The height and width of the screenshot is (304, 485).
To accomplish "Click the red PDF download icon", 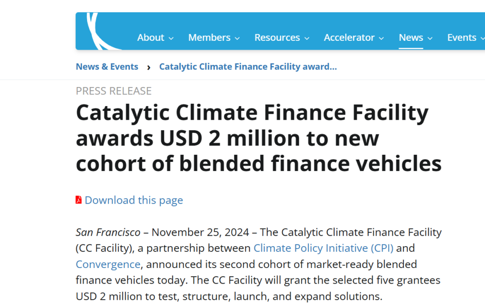I will pos(79,200).
